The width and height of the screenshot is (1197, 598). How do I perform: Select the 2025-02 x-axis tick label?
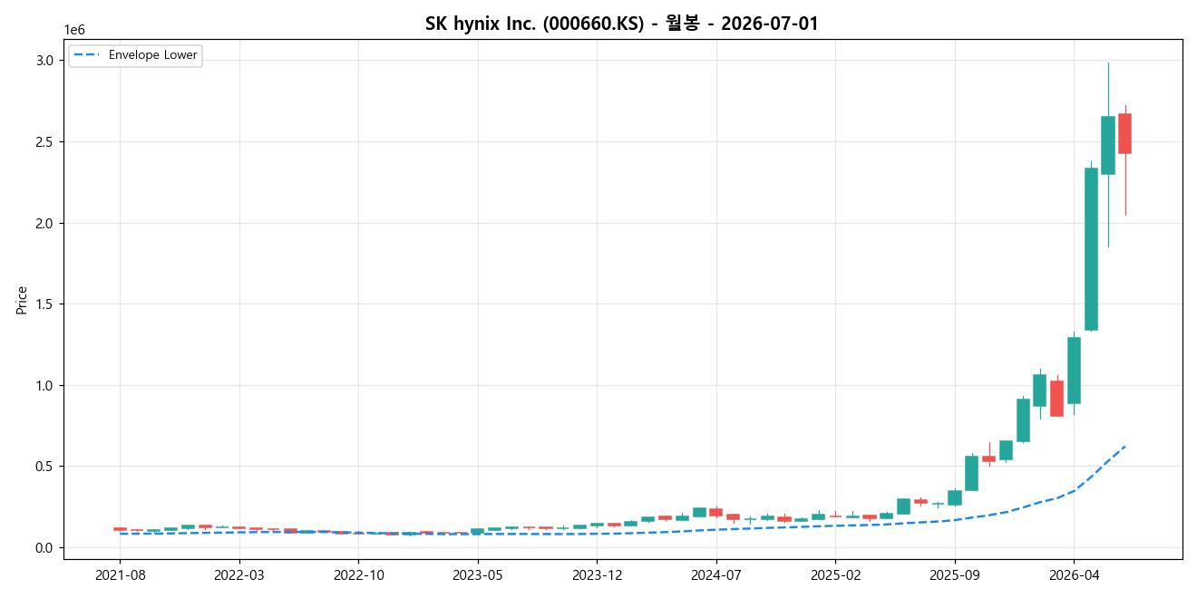point(836,574)
